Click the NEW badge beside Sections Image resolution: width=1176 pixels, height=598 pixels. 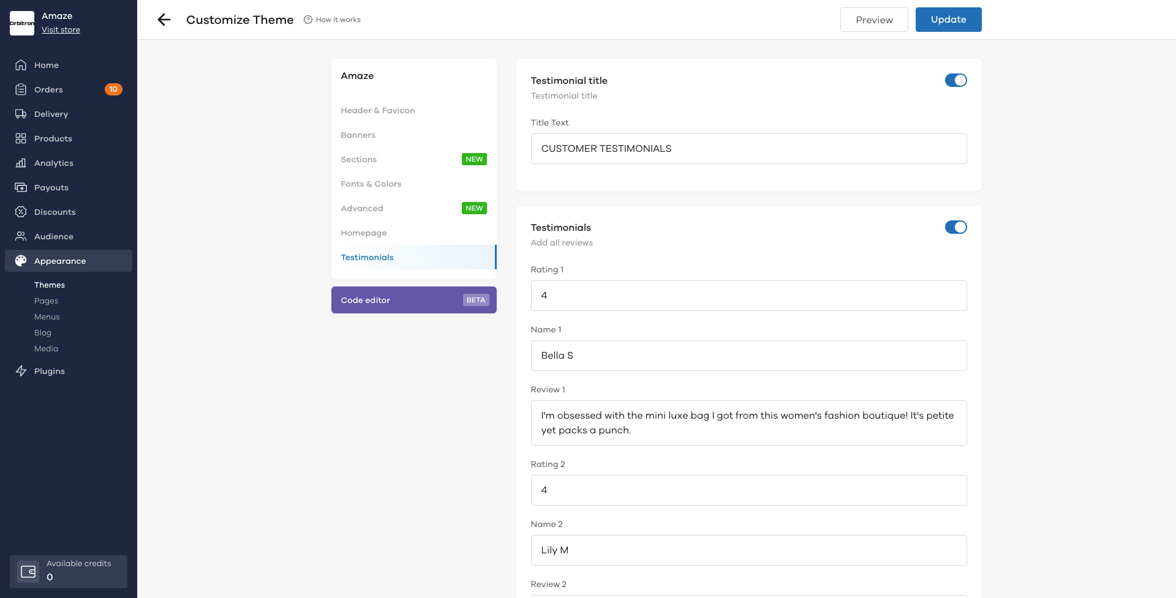point(474,159)
